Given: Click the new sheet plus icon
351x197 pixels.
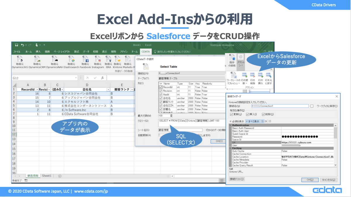Looking at the screenshot, I should (60, 176).
